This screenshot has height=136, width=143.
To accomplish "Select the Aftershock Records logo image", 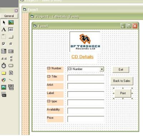I will [x=85, y=42].
